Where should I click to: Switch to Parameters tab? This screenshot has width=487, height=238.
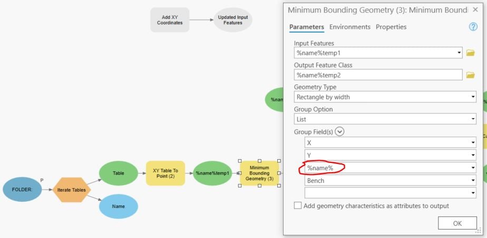pyautogui.click(x=307, y=27)
